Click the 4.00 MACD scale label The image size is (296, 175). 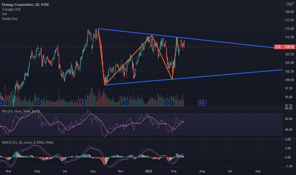pos(288,139)
